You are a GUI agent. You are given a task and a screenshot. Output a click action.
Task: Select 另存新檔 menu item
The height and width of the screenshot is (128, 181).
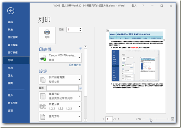13,53
